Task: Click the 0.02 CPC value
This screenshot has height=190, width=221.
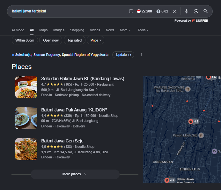Action: pos(165,11)
